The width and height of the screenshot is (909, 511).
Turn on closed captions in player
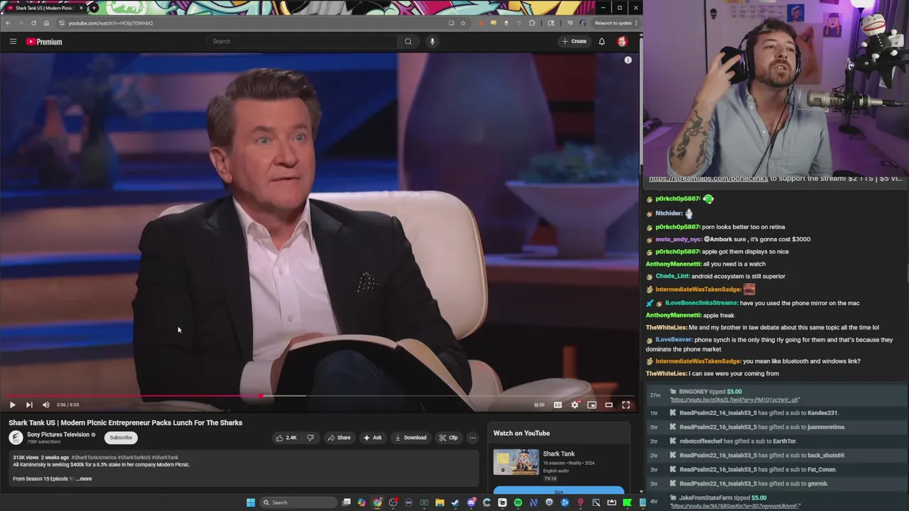[x=557, y=405]
